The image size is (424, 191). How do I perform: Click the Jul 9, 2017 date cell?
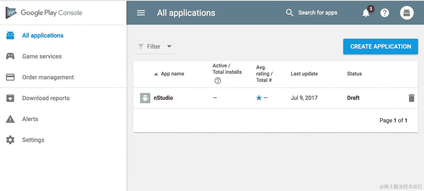click(x=304, y=98)
